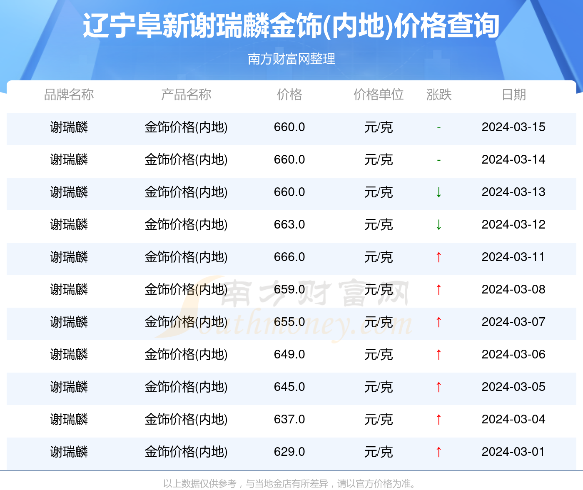Select the 产品名称 column header
The image size is (583, 490).
186,95
